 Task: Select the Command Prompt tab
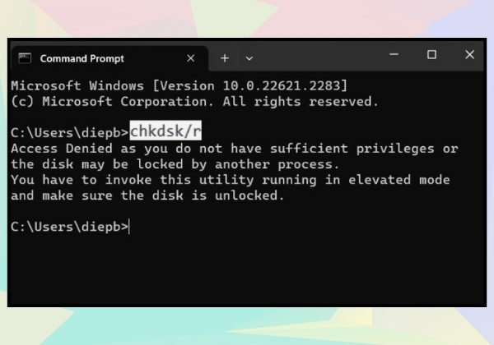click(110, 58)
